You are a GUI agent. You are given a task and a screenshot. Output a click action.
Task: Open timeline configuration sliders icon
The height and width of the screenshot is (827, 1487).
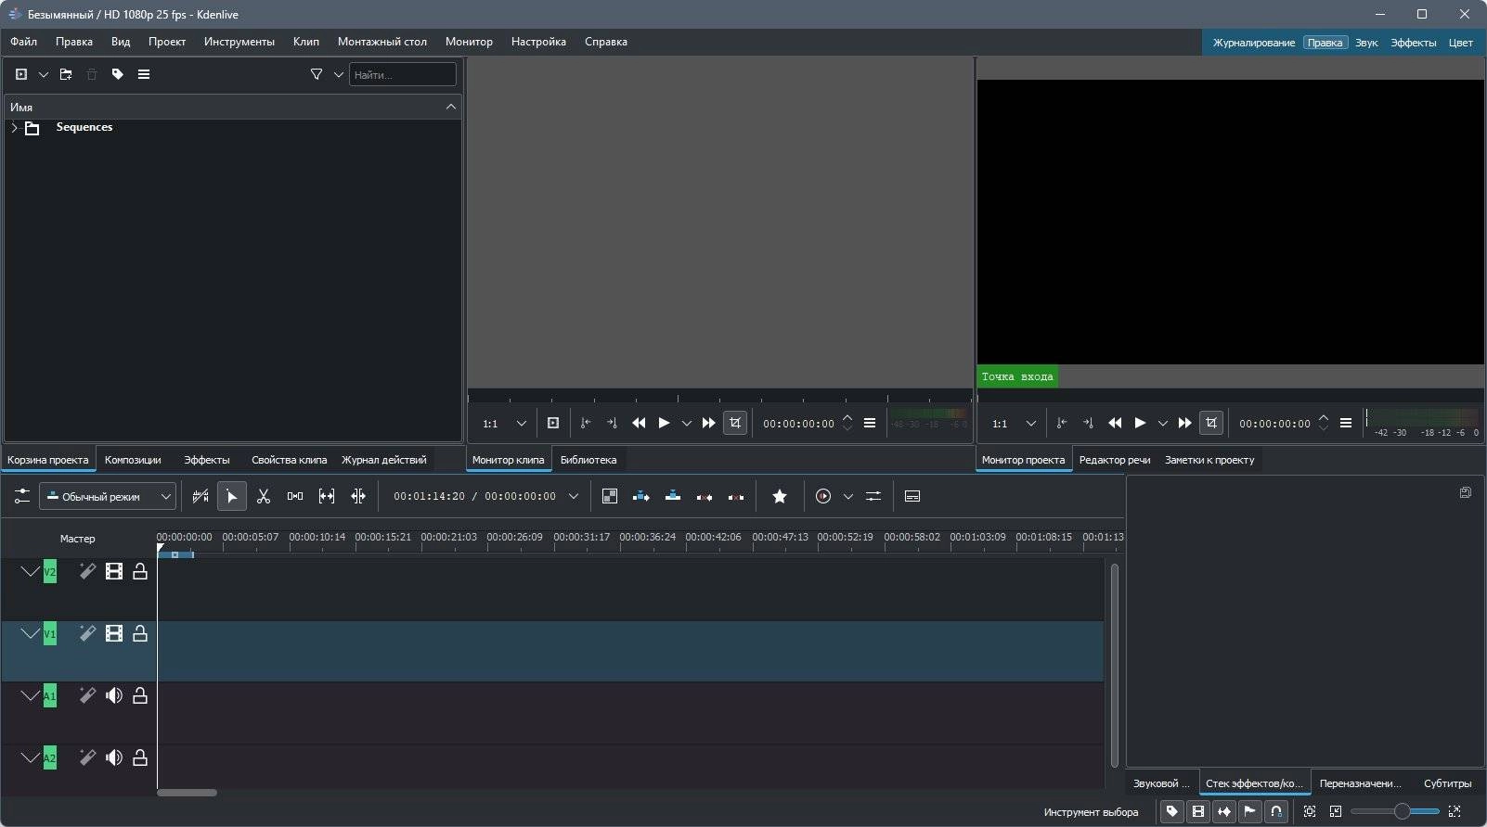(873, 497)
